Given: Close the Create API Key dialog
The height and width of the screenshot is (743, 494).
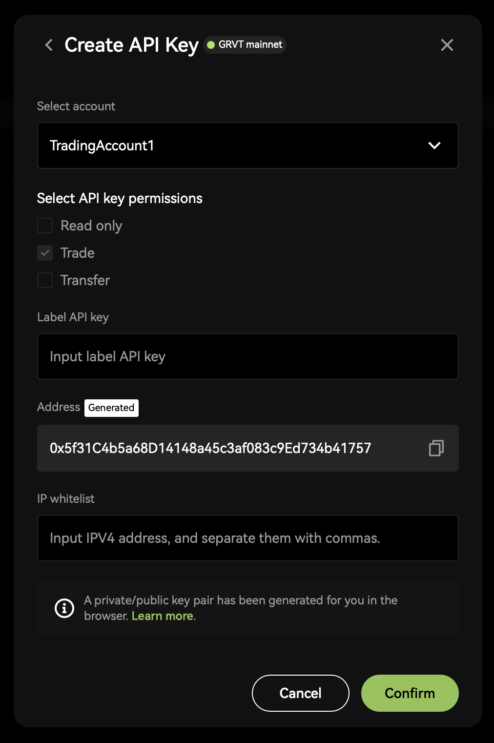Looking at the screenshot, I should [447, 45].
